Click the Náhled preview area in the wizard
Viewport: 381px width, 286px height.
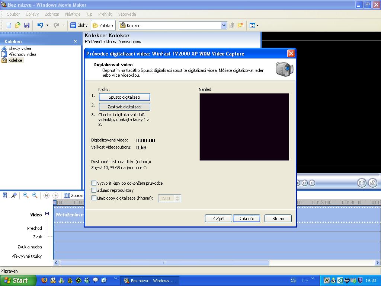[244, 127]
